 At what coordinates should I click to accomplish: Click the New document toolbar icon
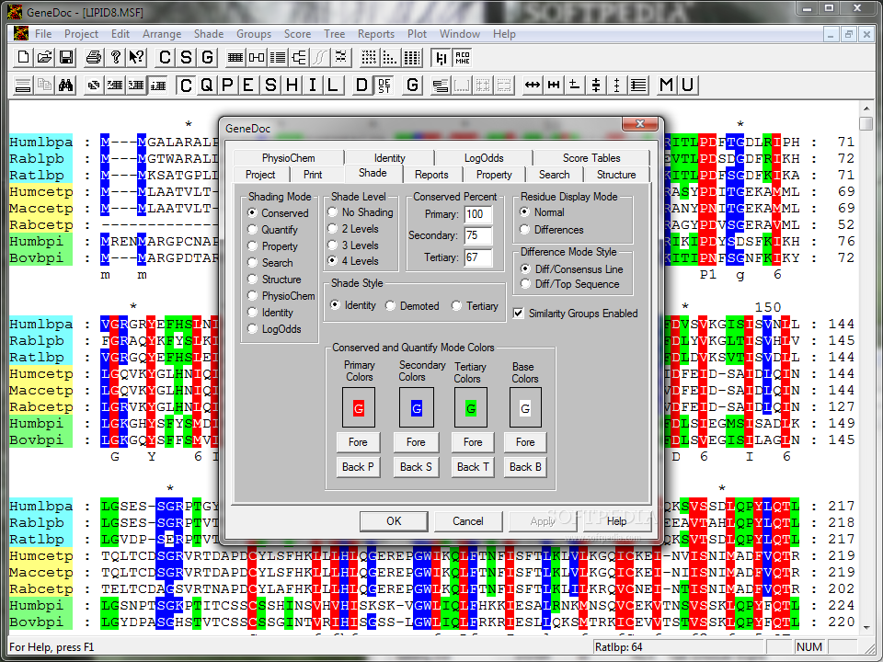point(23,57)
